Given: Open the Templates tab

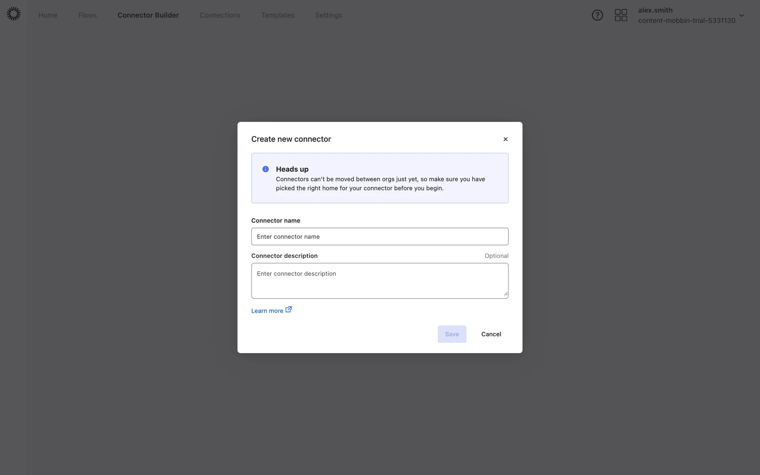Looking at the screenshot, I should click(277, 15).
